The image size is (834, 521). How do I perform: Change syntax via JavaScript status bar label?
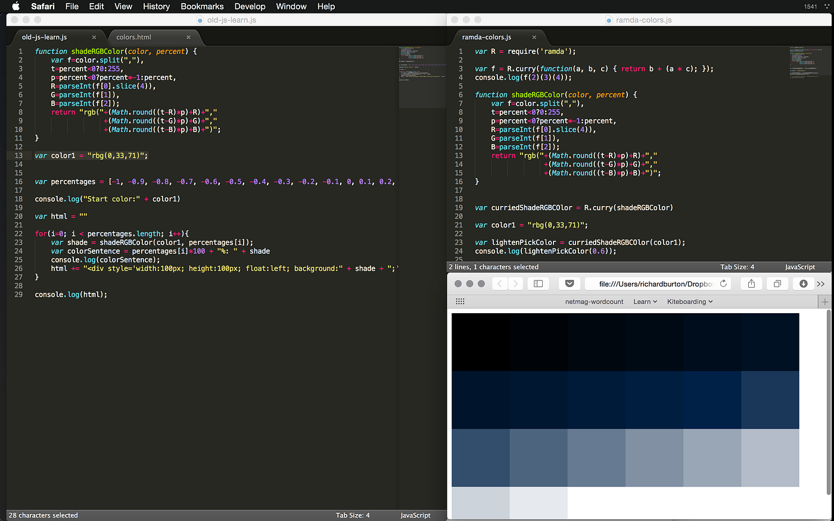(x=415, y=514)
